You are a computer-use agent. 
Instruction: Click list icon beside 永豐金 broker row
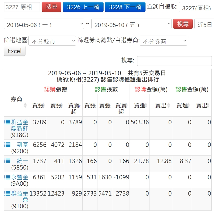tap(7, 177)
